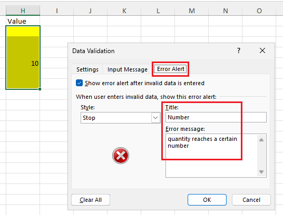This screenshot has width=283, height=215.
Task: Select the Error Alert tab
Action: point(171,69)
